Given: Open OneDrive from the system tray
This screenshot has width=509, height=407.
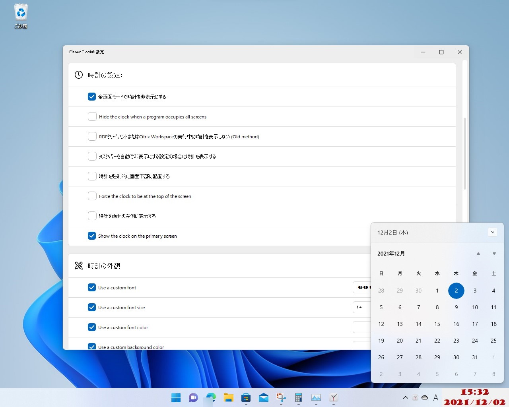Looking at the screenshot, I should tap(425, 397).
